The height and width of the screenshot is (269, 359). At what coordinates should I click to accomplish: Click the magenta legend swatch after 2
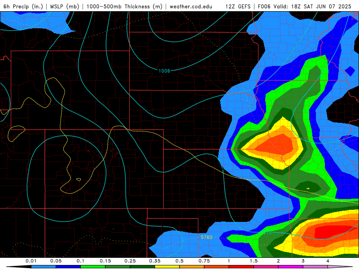(x=291, y=267)
